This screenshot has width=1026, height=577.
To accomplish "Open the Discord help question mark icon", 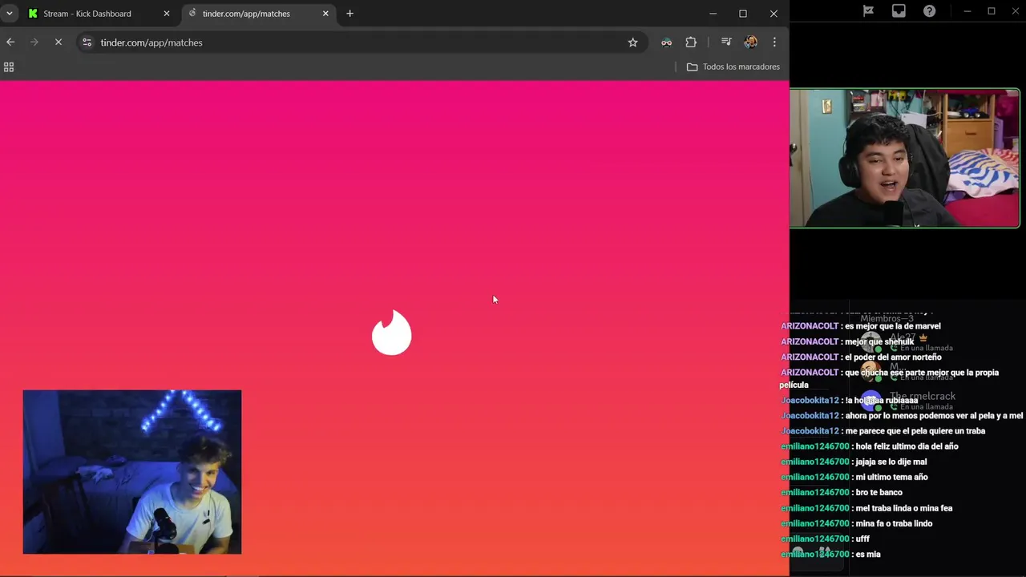I will pyautogui.click(x=929, y=11).
